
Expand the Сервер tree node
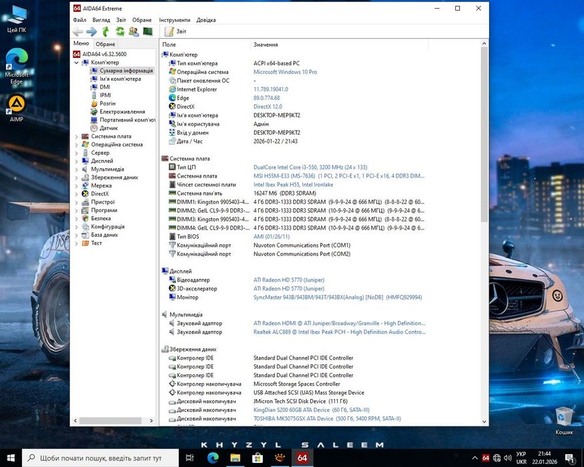click(x=76, y=153)
